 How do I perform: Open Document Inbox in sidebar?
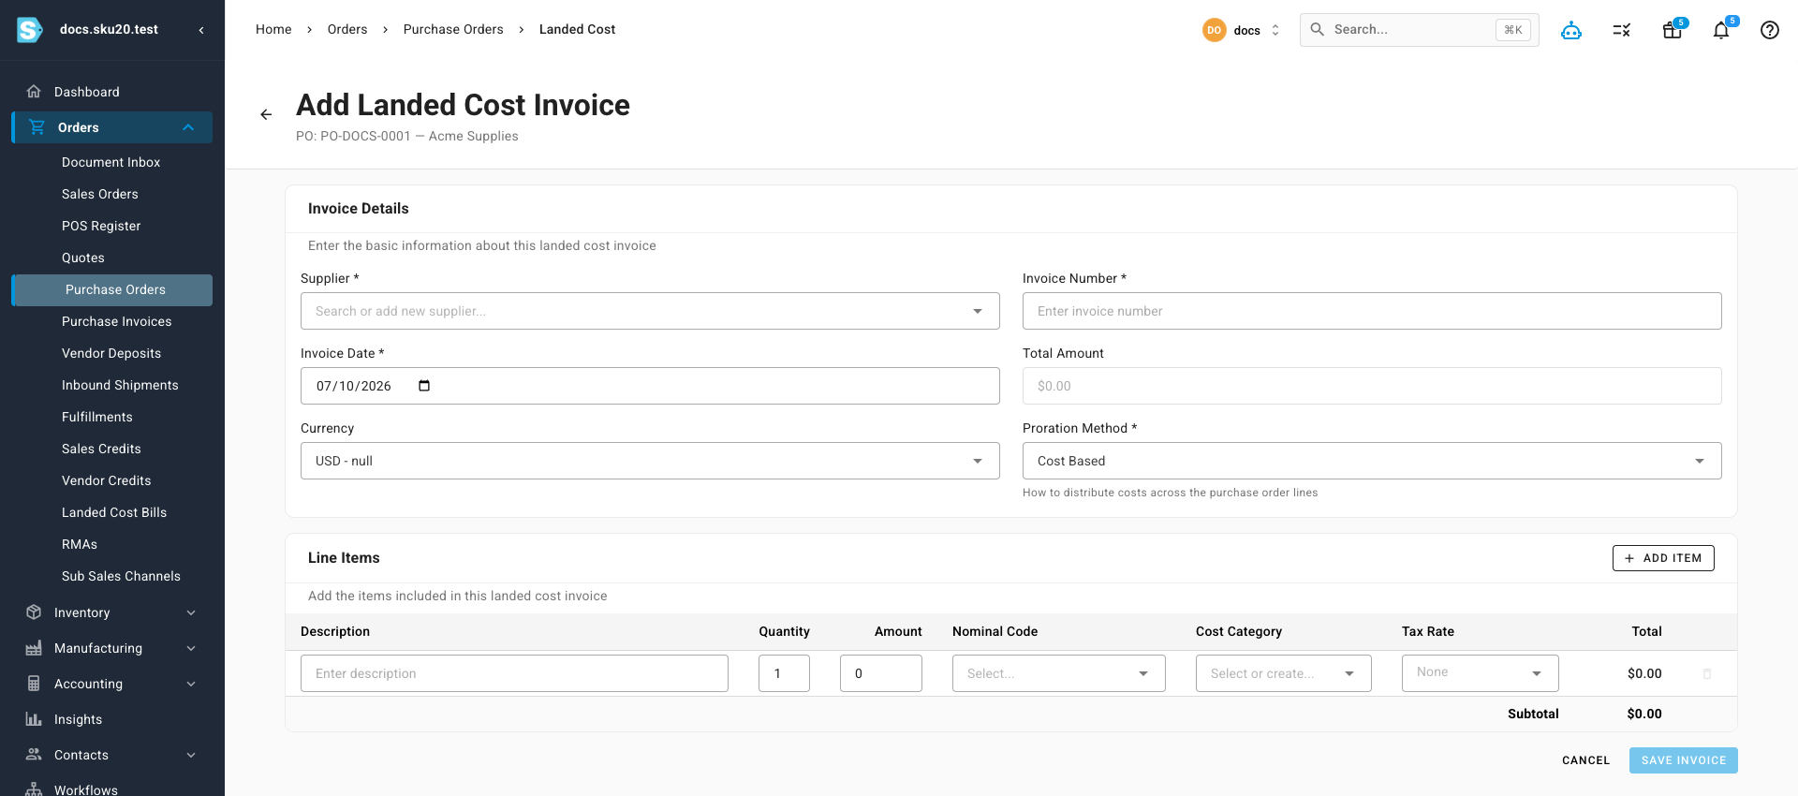click(x=111, y=162)
